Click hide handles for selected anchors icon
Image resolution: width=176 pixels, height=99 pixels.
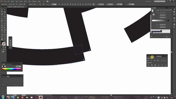pos(27,4)
